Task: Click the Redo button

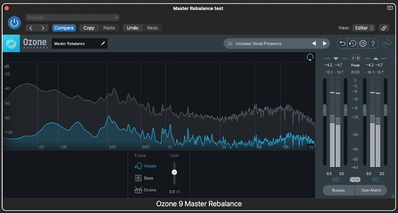Action: coord(153,28)
